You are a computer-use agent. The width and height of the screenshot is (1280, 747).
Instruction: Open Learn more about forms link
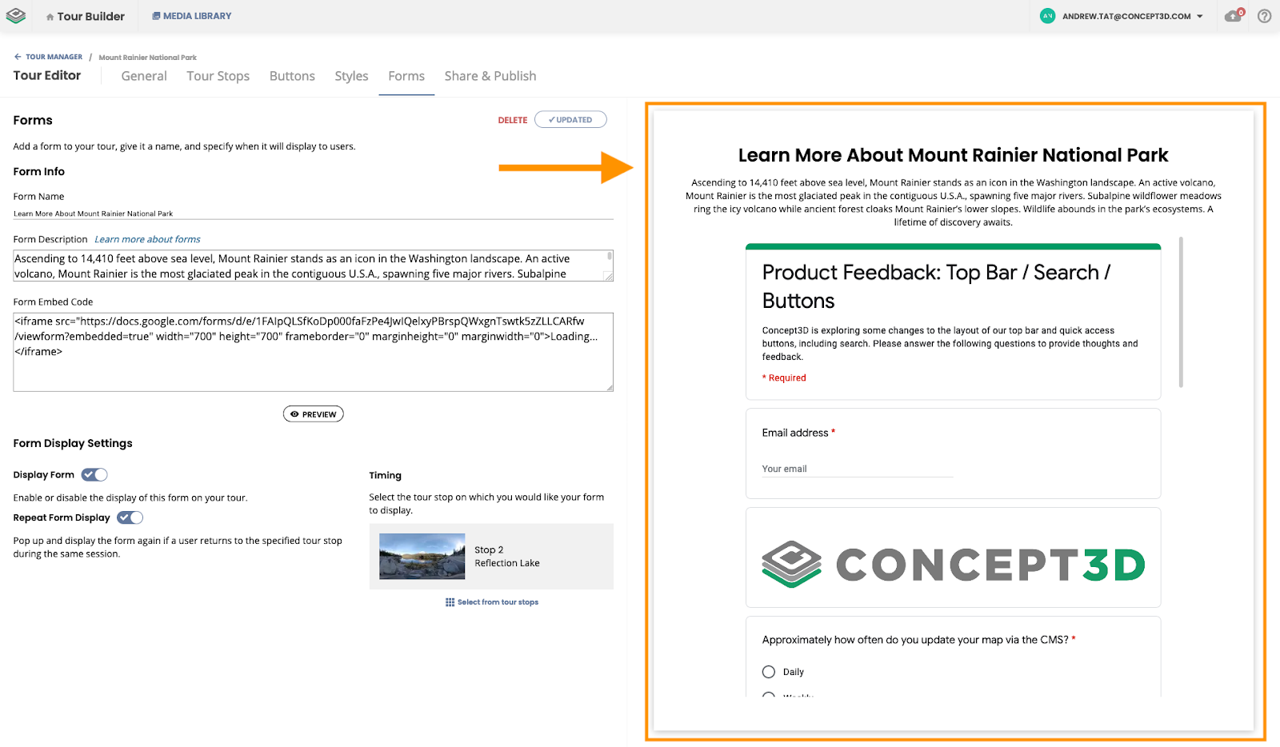[147, 239]
